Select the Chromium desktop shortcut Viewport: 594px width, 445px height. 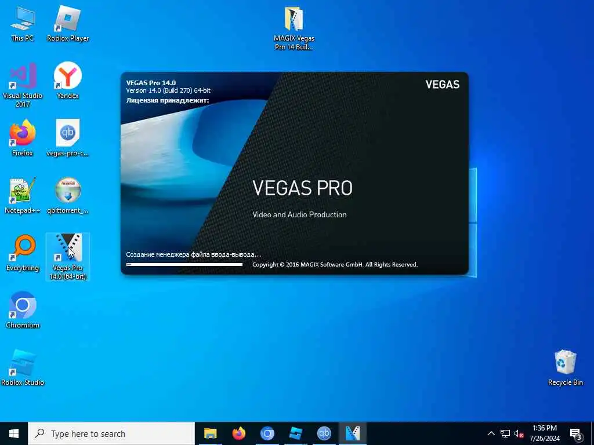point(23,311)
